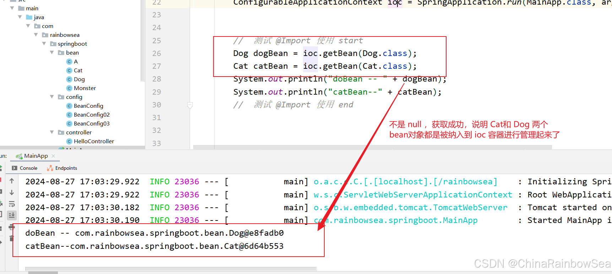Click the springboot package icon
Image resolution: width=612 pixels, height=274 pixels.
[53, 44]
